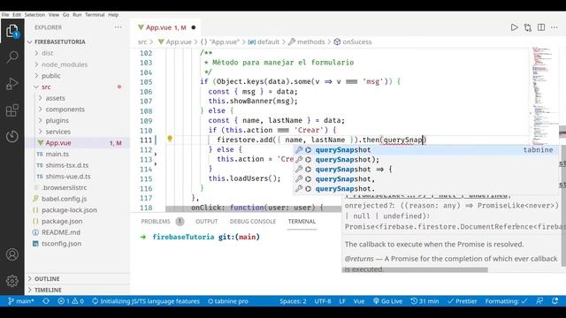Image resolution: width=566 pixels, height=318 pixels.
Task: Split the editor right
Action: click(541, 27)
